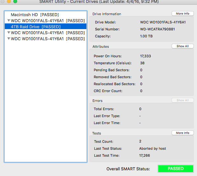The height and width of the screenshot is (176, 197).
Task: Click the 'CRC Error Count:' label
Action: point(108,91)
